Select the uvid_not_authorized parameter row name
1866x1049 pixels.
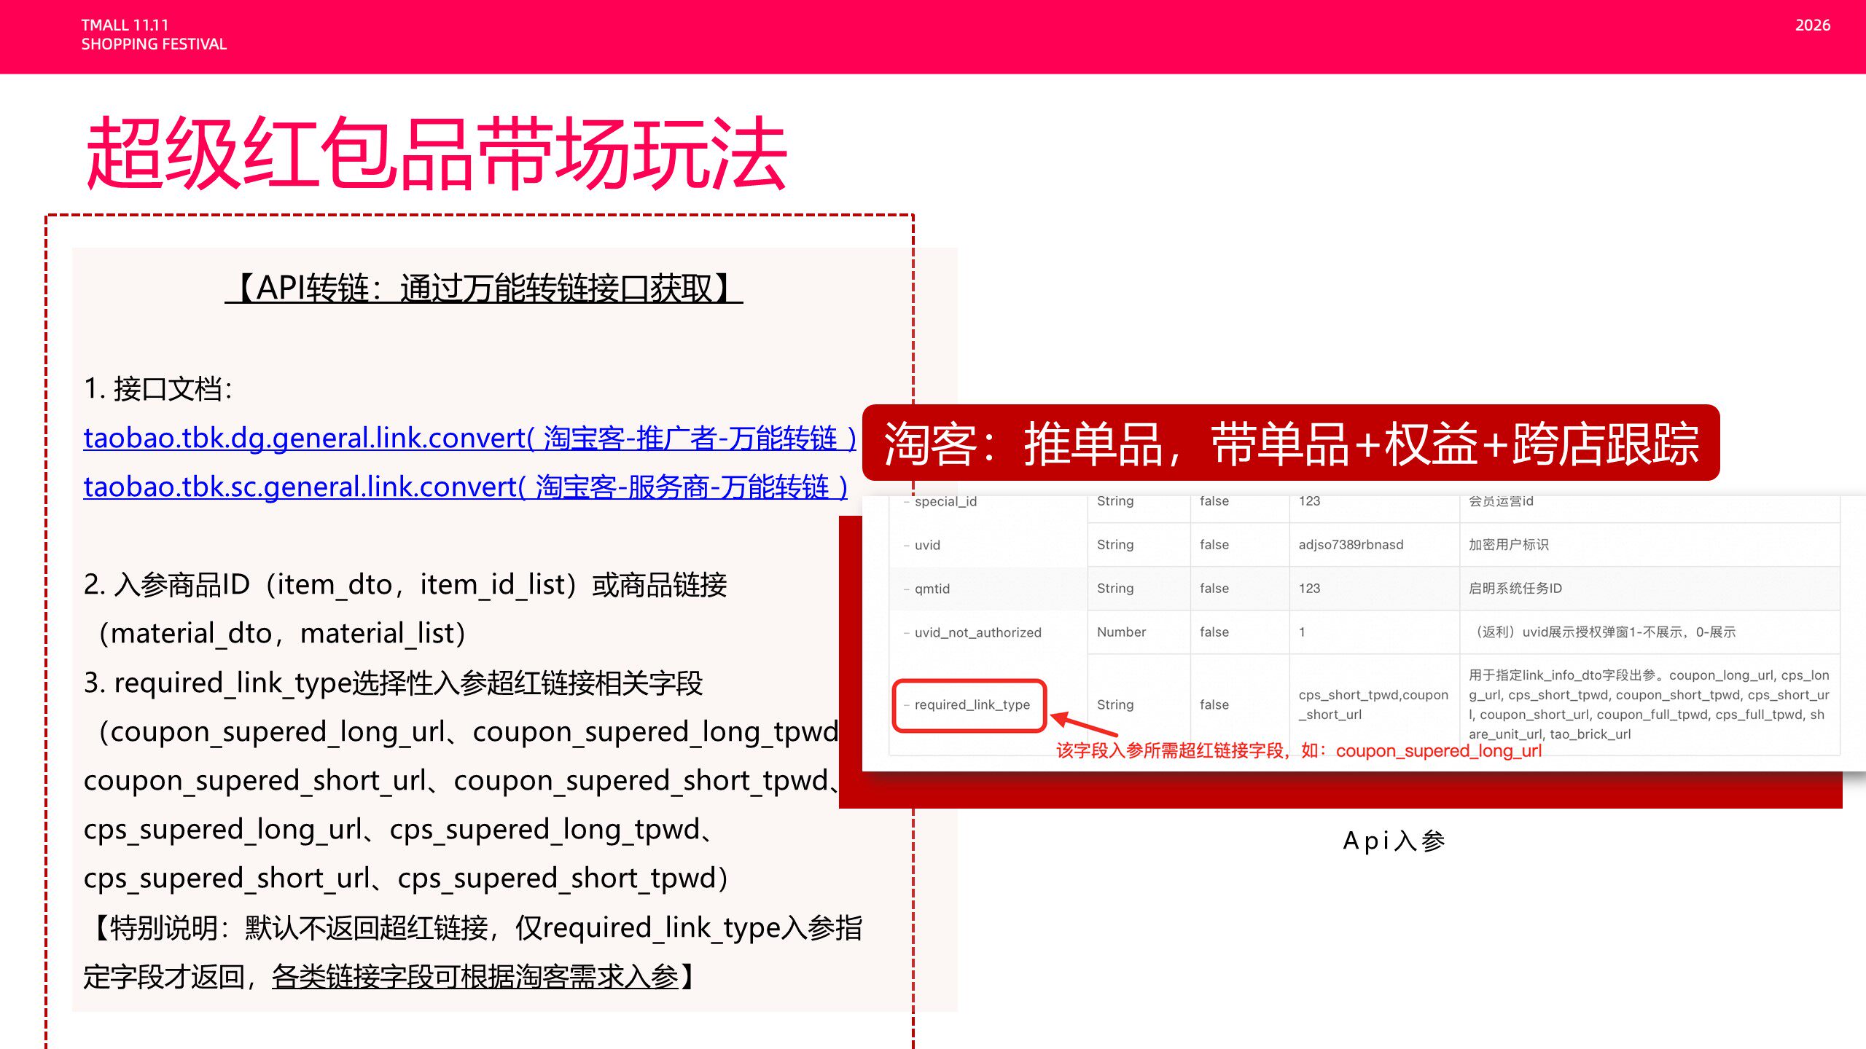(977, 632)
